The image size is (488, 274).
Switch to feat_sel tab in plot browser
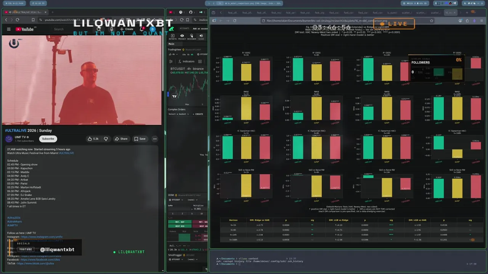point(291,13)
